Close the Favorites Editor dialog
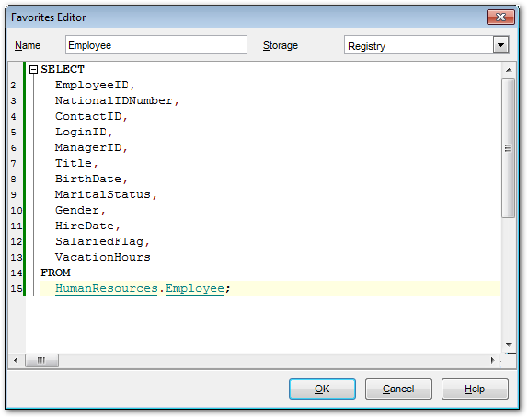 coord(500,17)
